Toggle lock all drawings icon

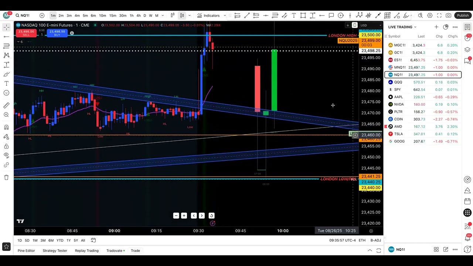point(6,146)
